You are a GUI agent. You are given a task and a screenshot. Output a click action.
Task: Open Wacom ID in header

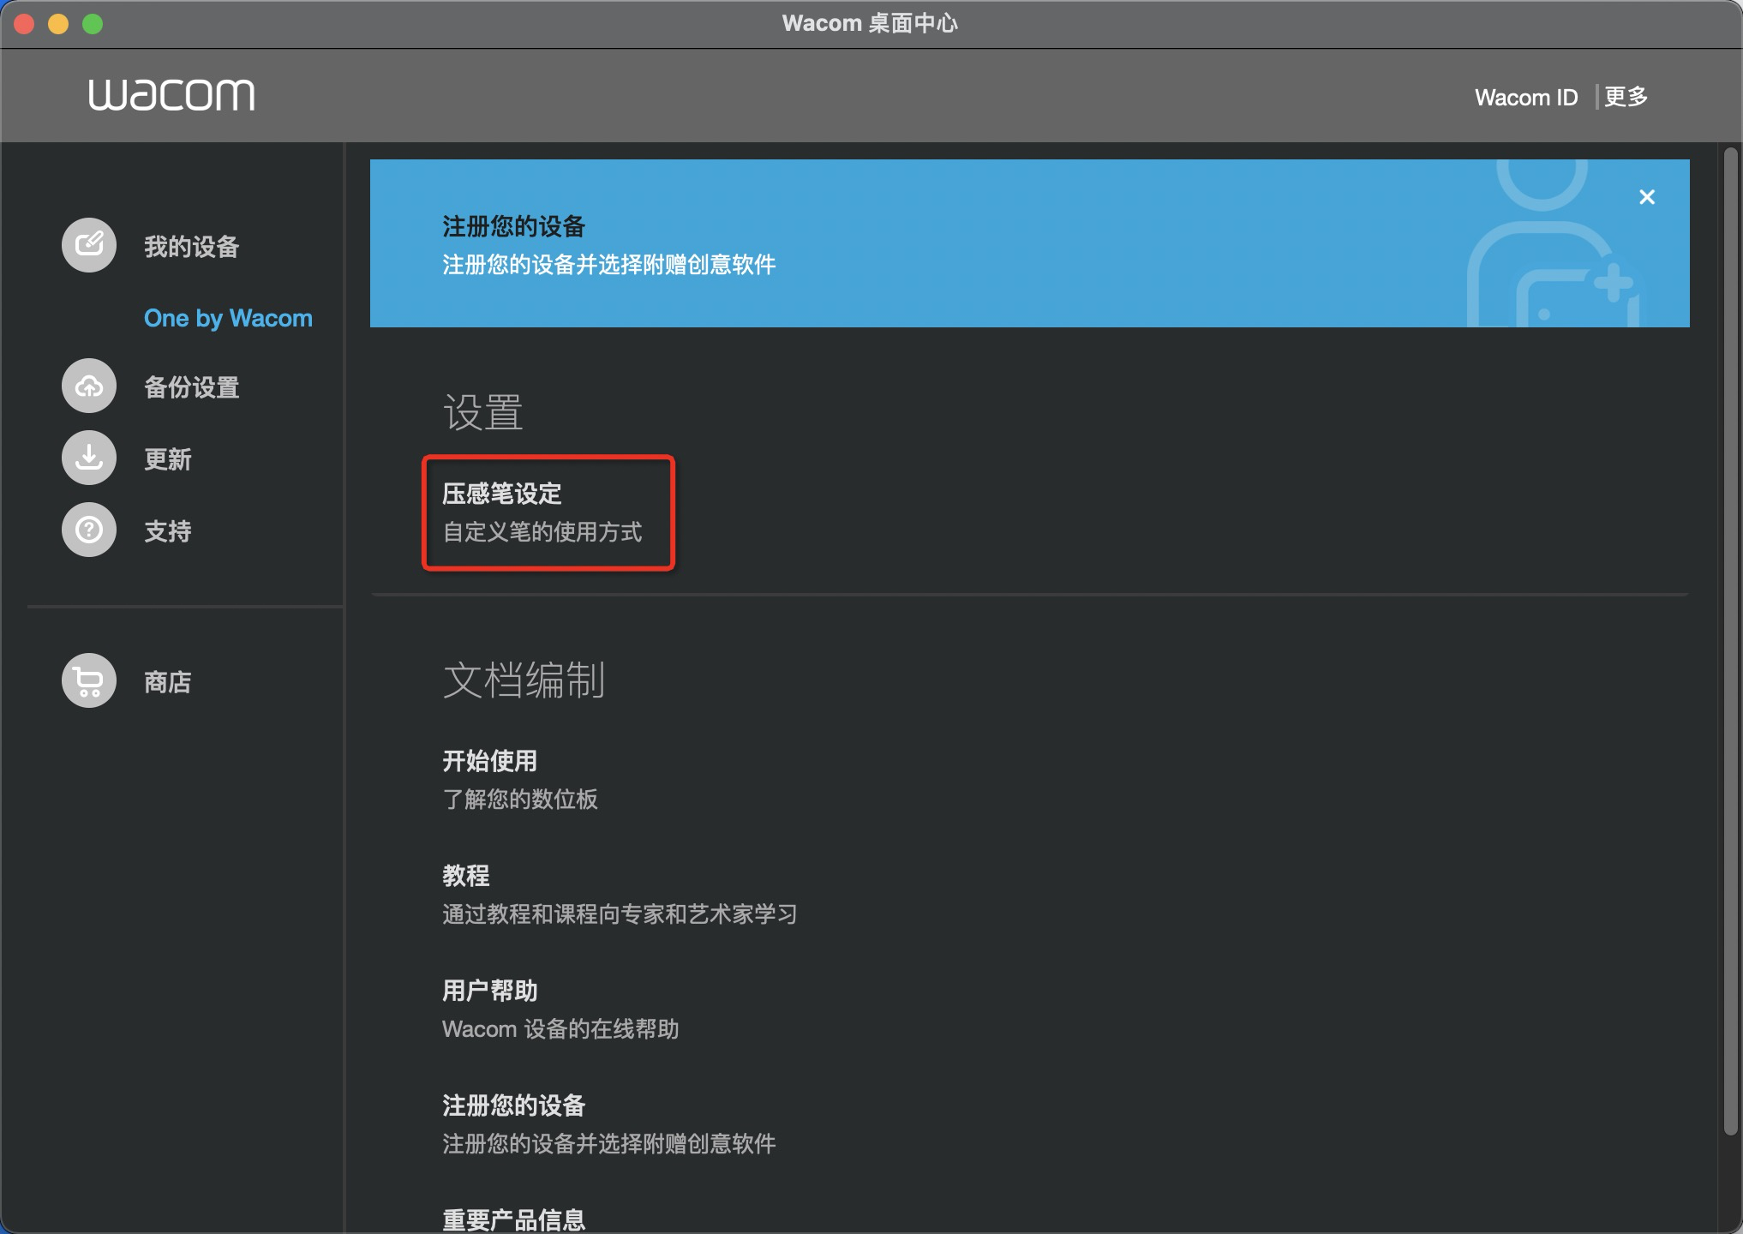pos(1526,98)
